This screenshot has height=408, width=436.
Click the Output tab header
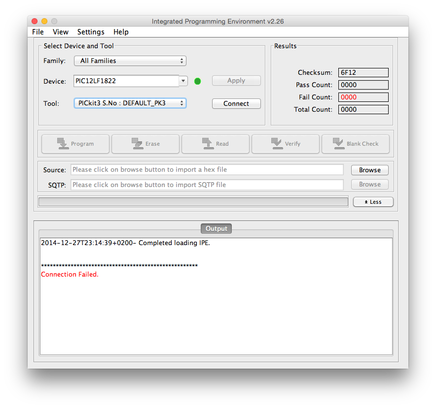(x=216, y=229)
